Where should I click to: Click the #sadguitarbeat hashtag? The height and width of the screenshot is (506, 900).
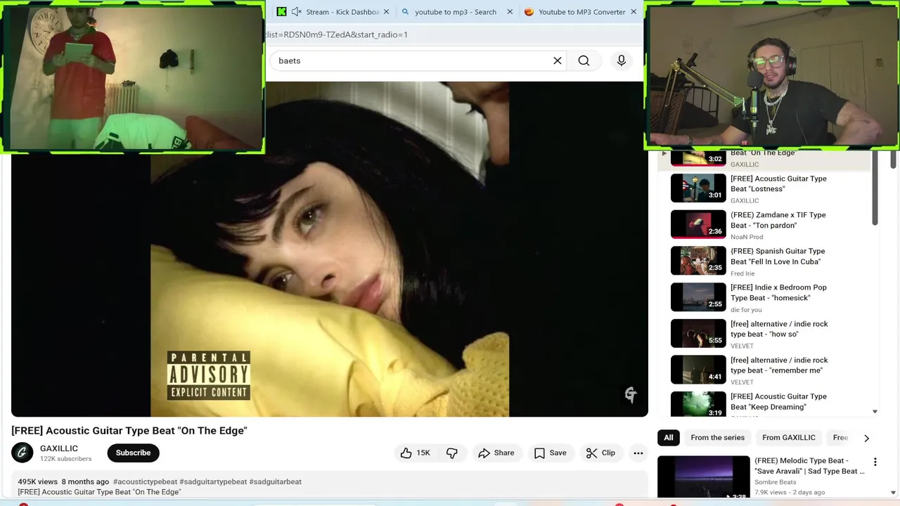tap(276, 482)
